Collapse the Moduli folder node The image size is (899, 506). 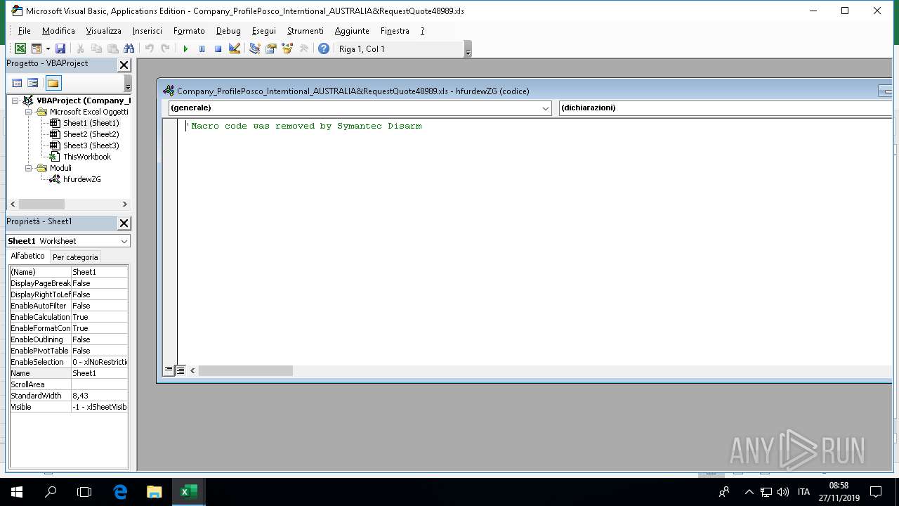coord(29,168)
